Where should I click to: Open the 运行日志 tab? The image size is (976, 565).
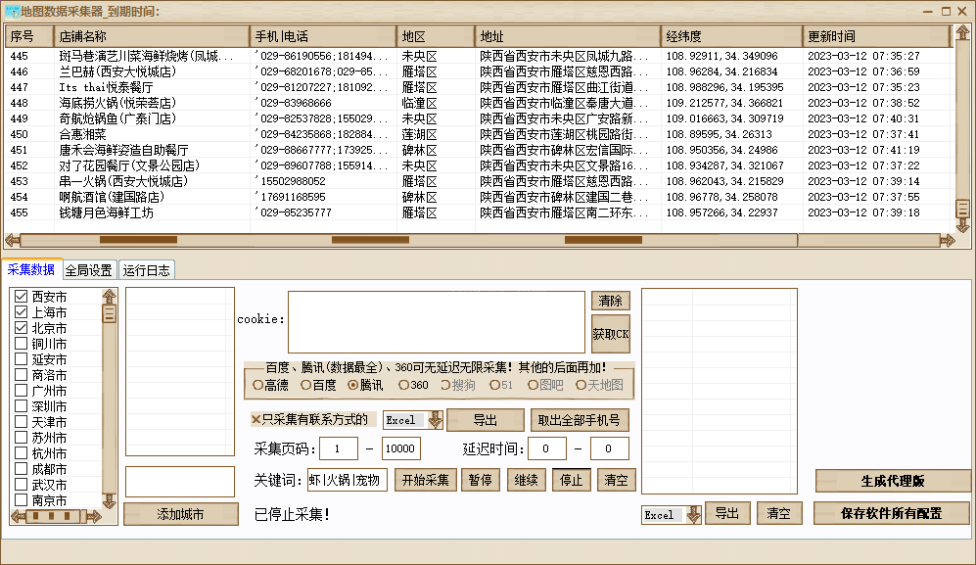pos(146,270)
